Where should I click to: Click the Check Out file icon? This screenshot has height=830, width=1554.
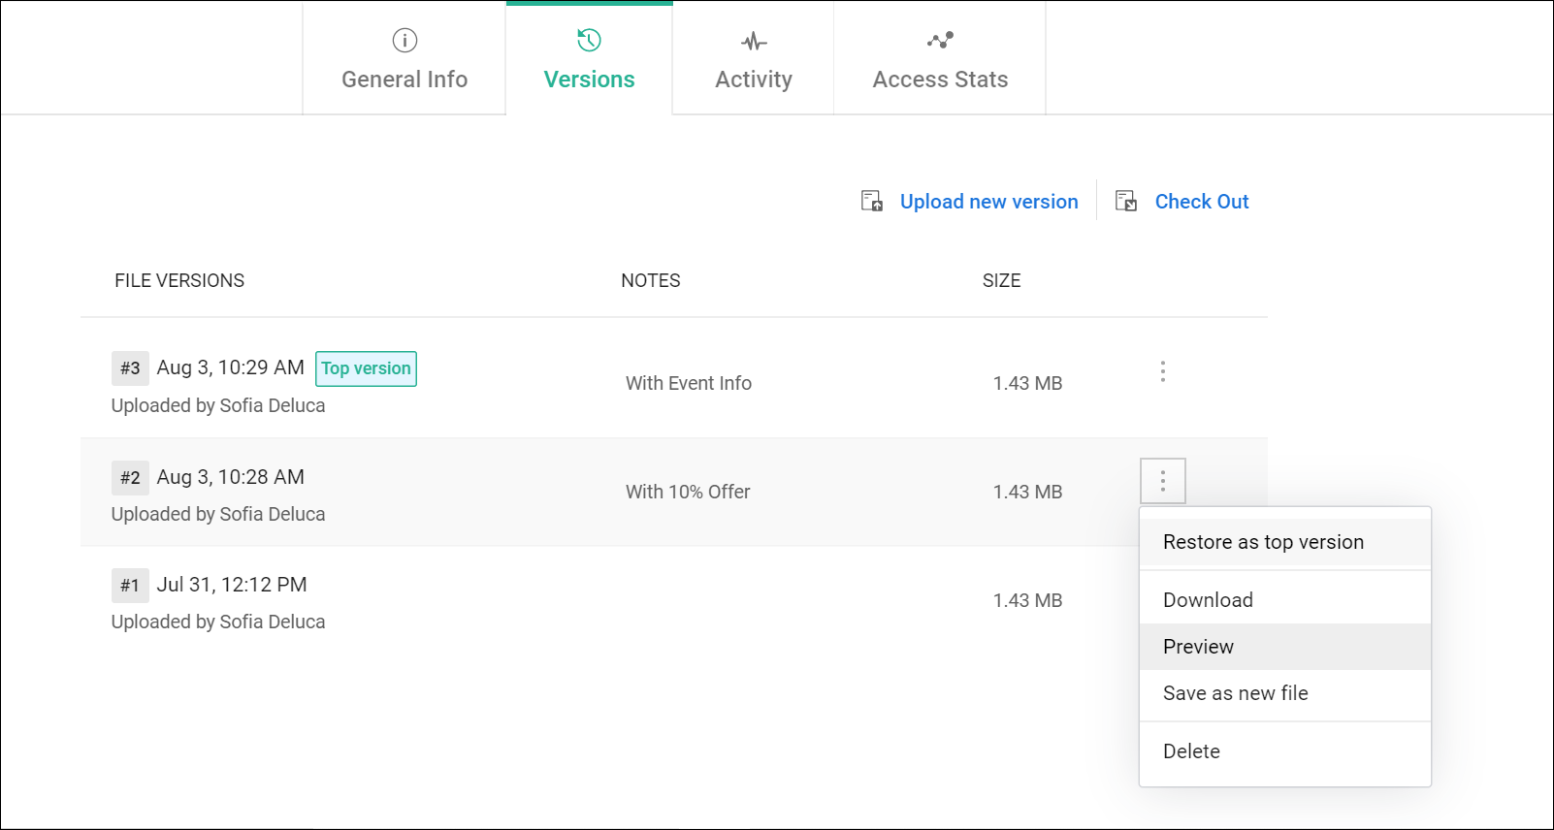(1126, 201)
